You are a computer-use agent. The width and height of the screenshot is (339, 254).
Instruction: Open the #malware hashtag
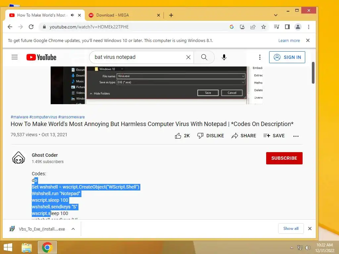(x=20, y=117)
